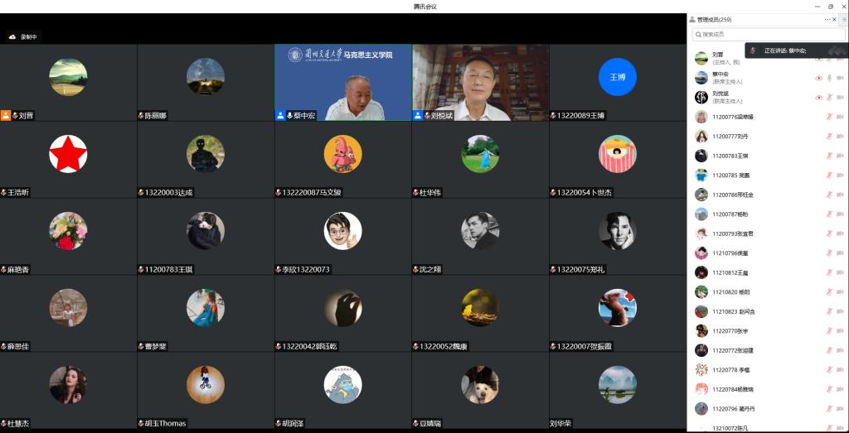Click the blue co-host icon beside 蔡中宏 video
849x433 pixels.
pyautogui.click(x=280, y=115)
